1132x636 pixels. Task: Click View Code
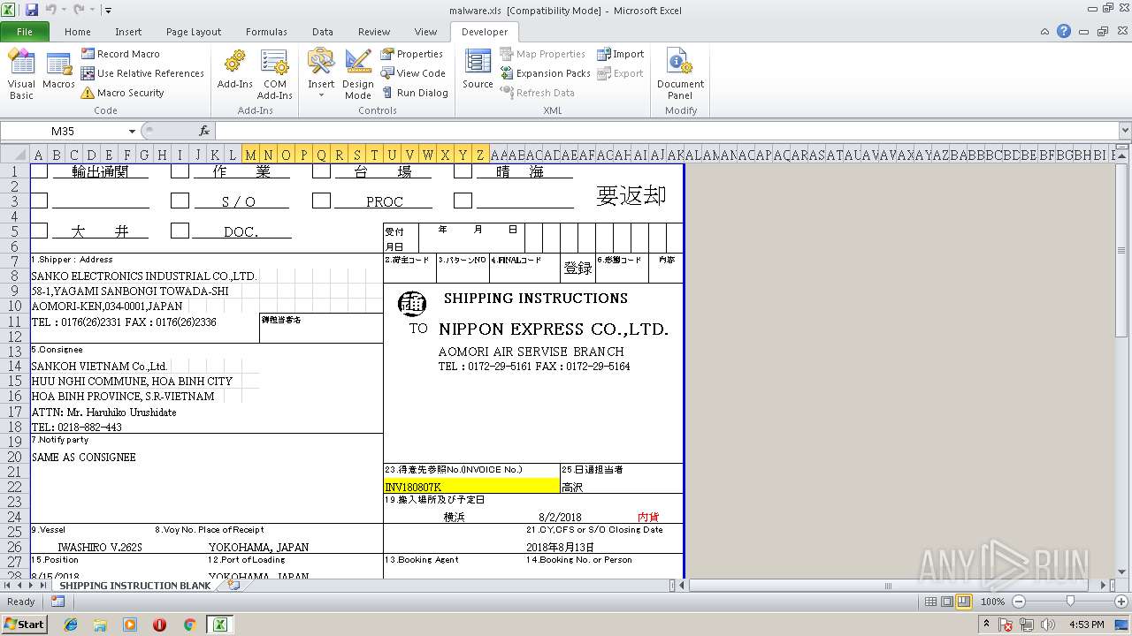click(x=413, y=73)
